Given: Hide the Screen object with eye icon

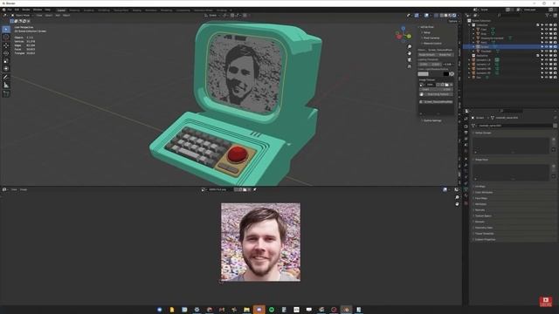Looking at the screenshot, I should 546,46.
